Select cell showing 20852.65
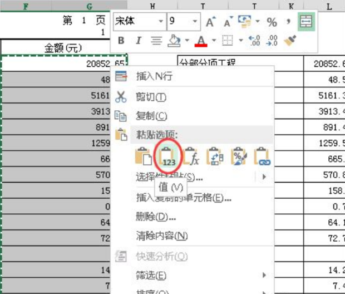This screenshot has height=294, width=345. [64, 63]
